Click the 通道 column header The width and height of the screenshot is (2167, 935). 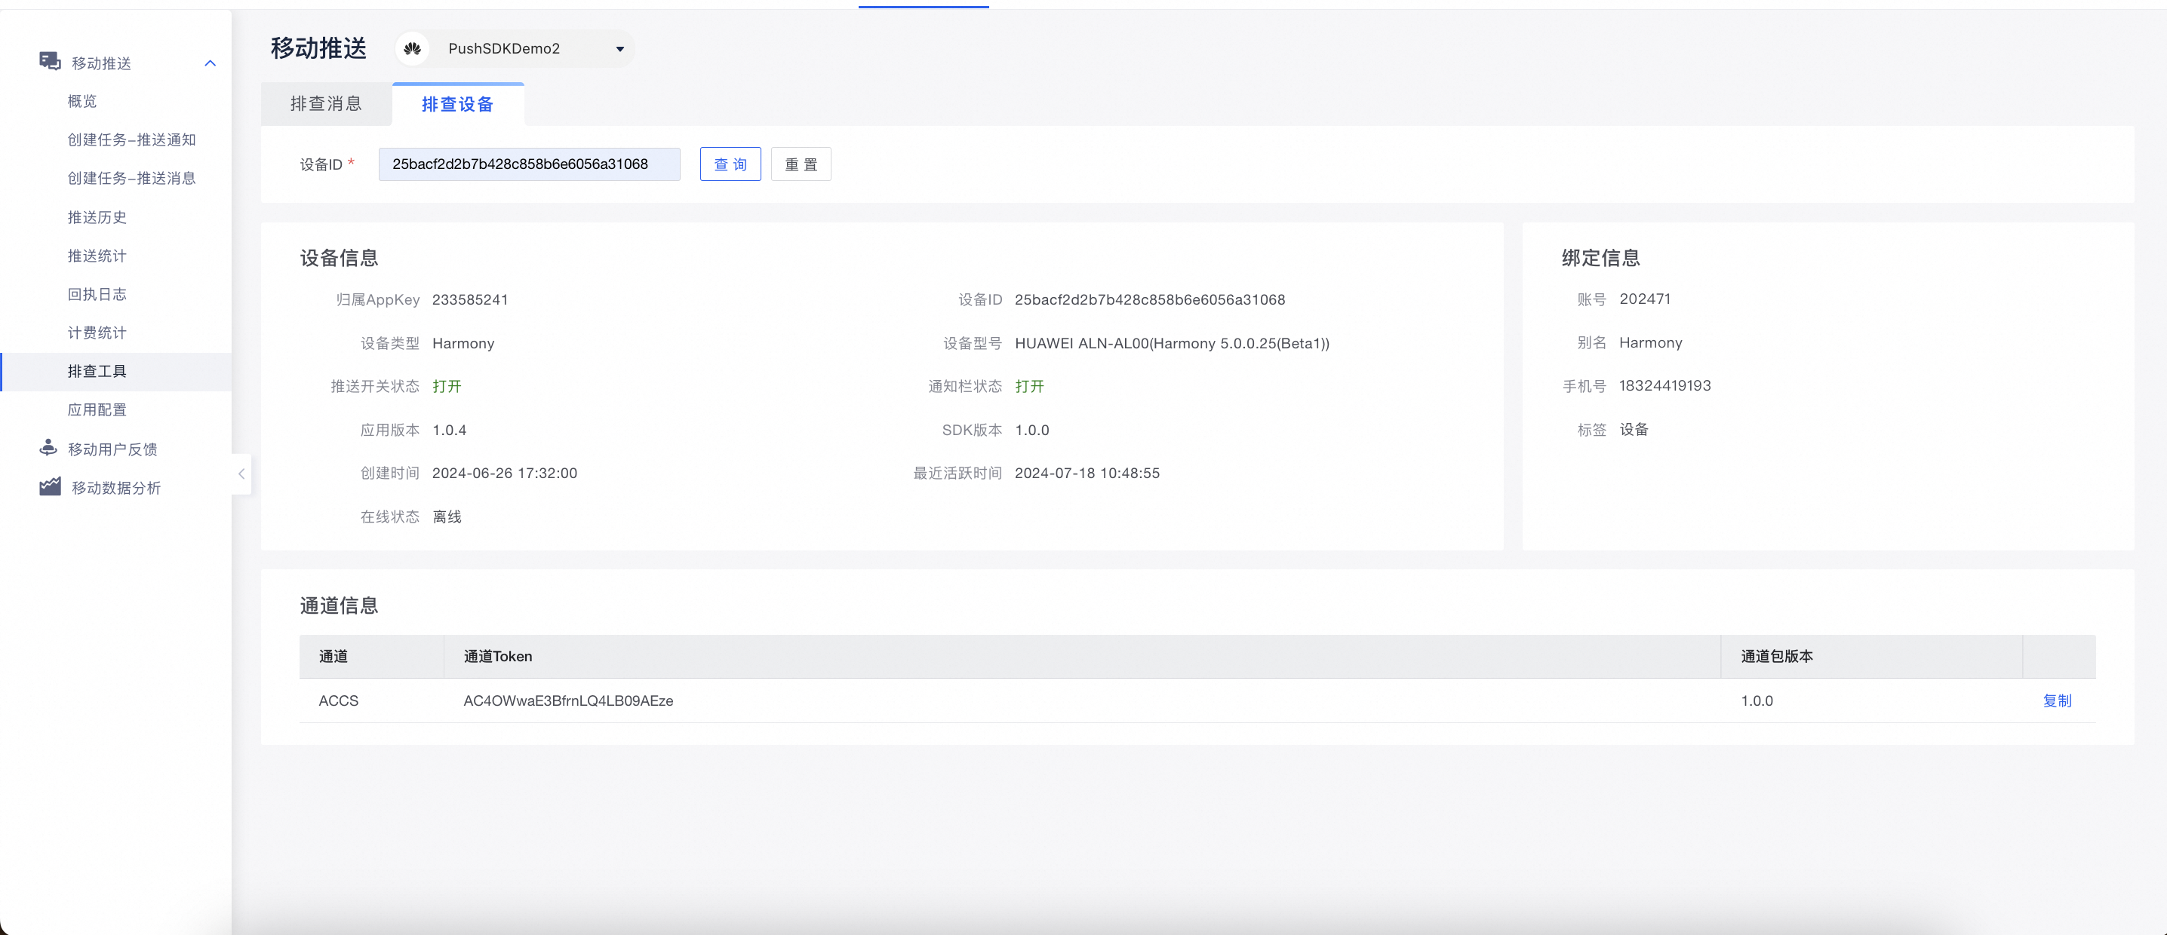334,657
